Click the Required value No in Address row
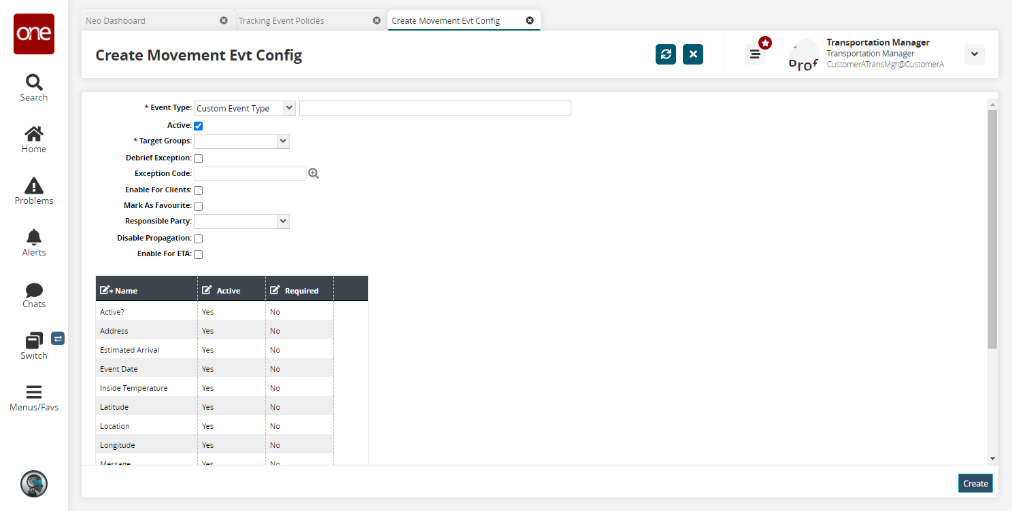Screen dimensions: 1012x511 (x=275, y=331)
